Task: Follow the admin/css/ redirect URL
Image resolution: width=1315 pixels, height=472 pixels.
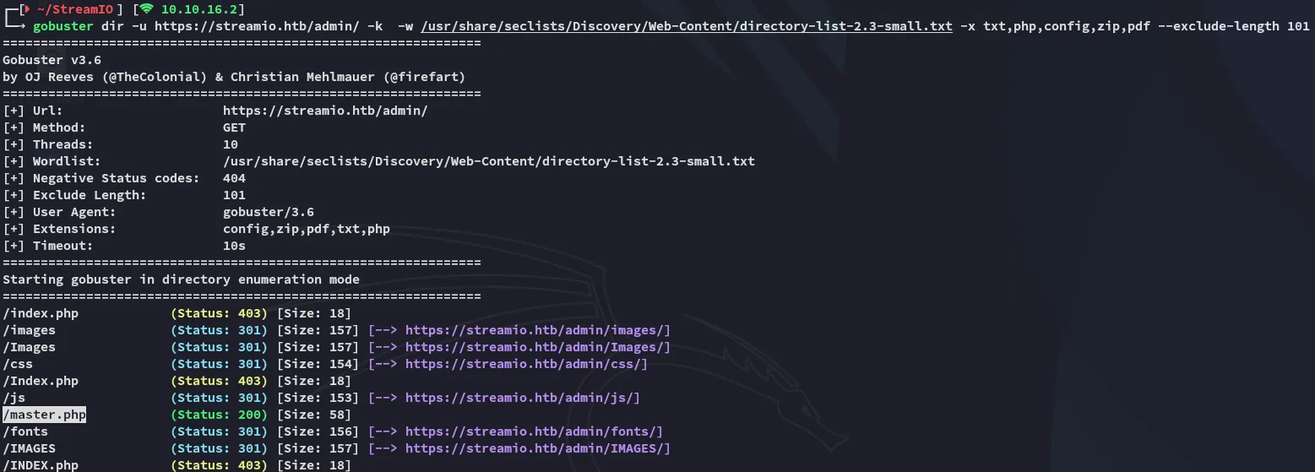Action: tap(526, 364)
